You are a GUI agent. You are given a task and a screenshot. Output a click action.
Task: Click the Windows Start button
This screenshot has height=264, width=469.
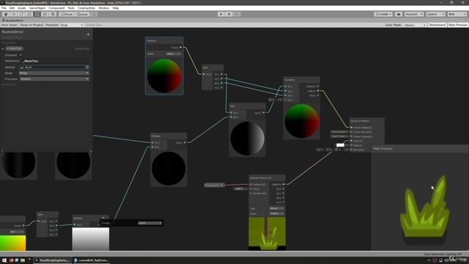[x=4, y=260]
